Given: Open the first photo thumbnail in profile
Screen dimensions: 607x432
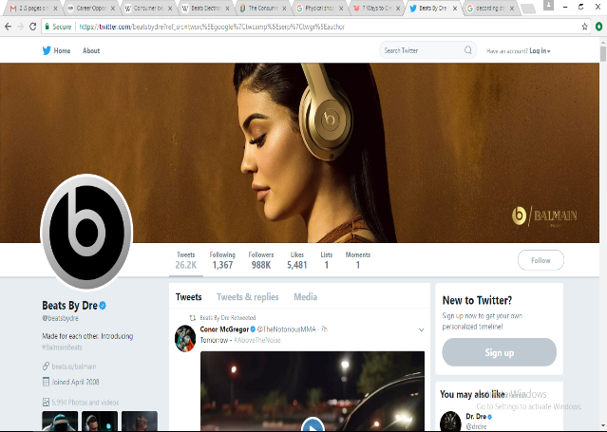Looking at the screenshot, I should [54, 422].
